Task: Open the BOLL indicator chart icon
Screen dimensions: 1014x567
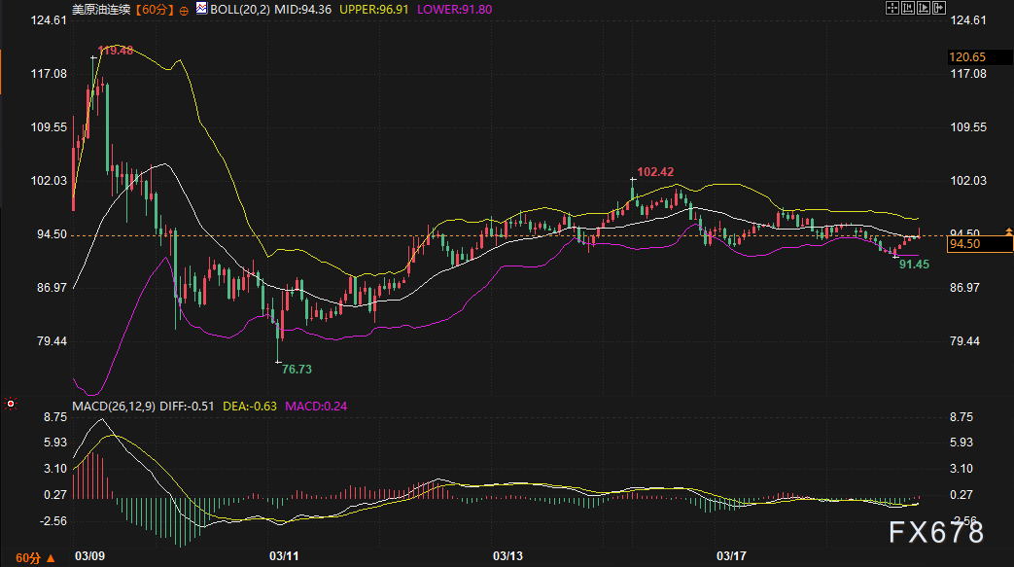Action: point(201,8)
